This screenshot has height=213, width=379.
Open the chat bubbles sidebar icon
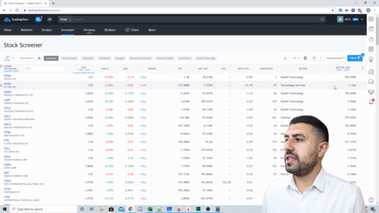tap(371, 82)
